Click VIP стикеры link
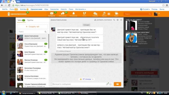 point(87,79)
